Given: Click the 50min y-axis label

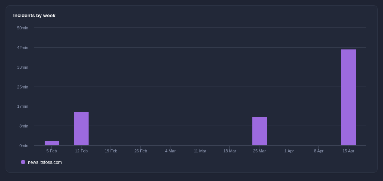Looking at the screenshot, I should pos(23,28).
